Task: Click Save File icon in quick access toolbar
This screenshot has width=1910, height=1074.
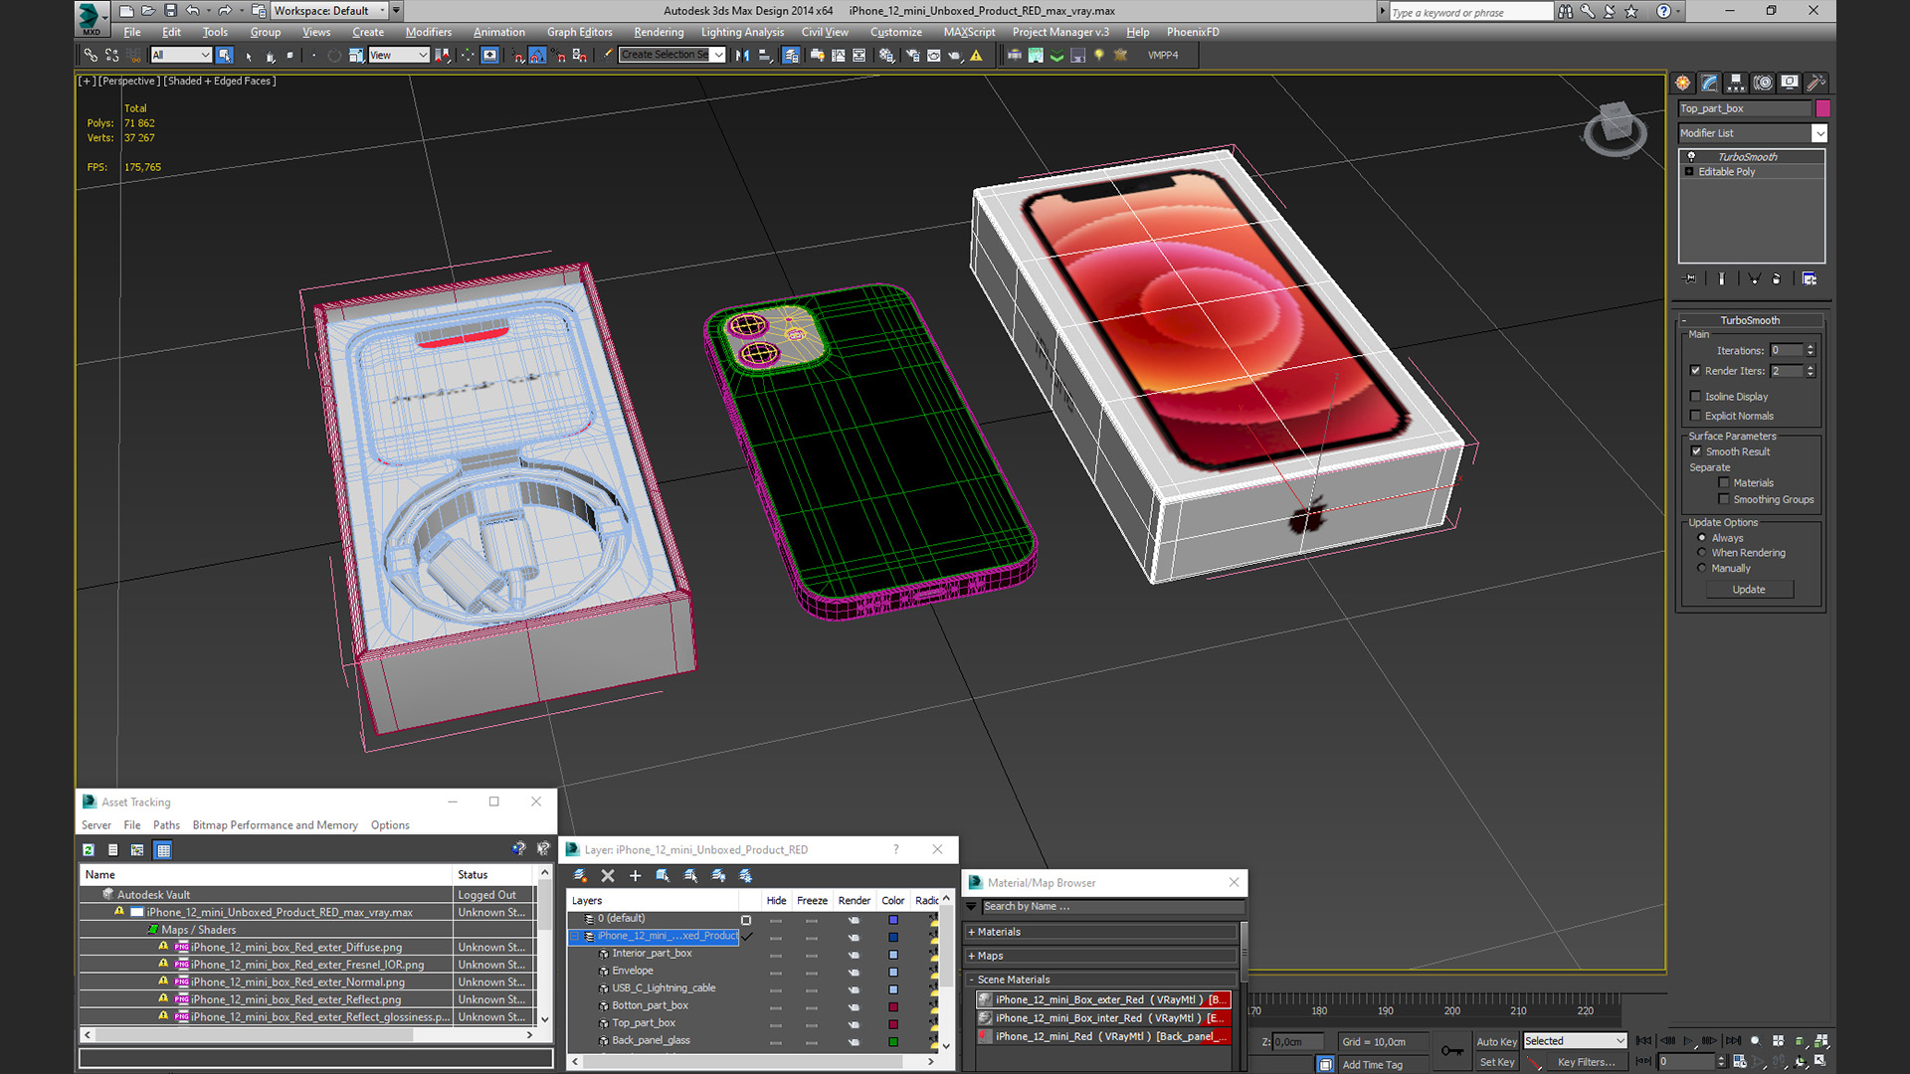Action: 170,11
